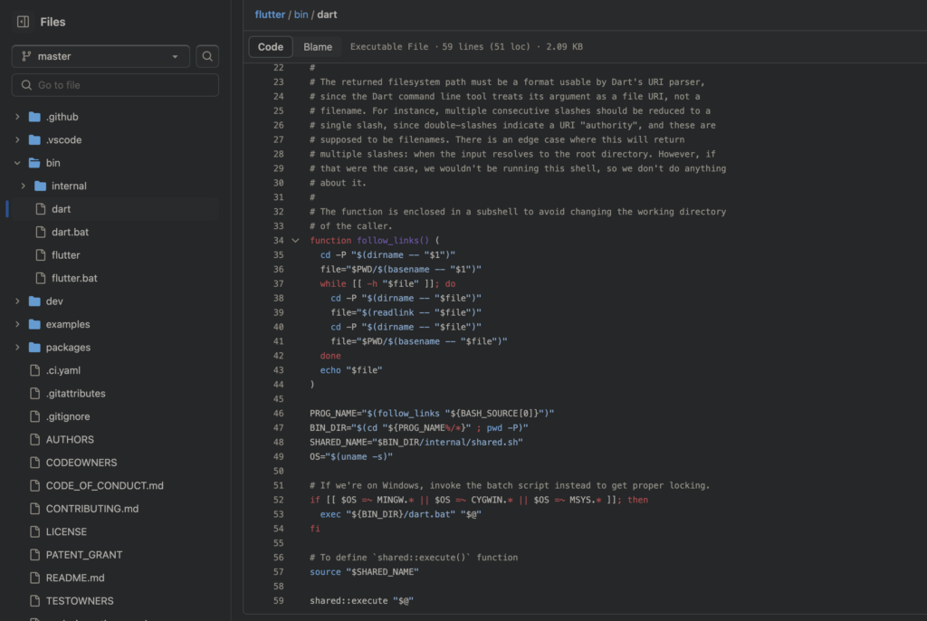This screenshot has width=927, height=621.
Task: Click the search magnifier button
Action: (208, 56)
